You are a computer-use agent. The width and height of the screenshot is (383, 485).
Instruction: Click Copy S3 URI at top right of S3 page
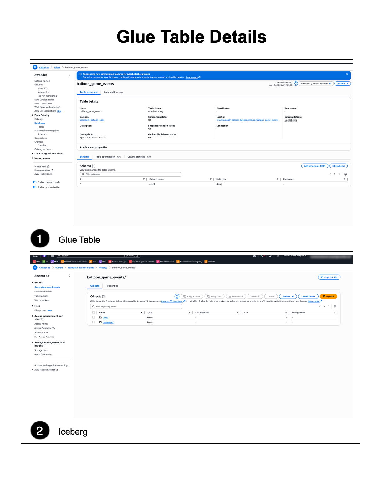pyautogui.click(x=329, y=277)
